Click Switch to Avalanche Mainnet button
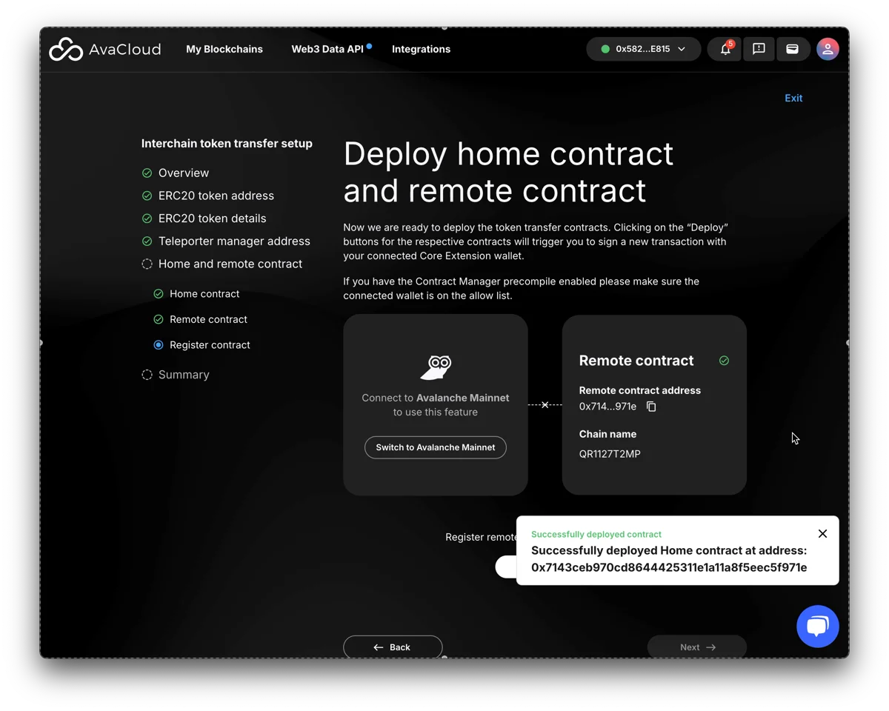This screenshot has height=711, width=889. 436,447
